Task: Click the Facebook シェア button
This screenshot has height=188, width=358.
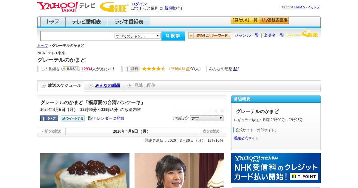Action: click(49, 118)
